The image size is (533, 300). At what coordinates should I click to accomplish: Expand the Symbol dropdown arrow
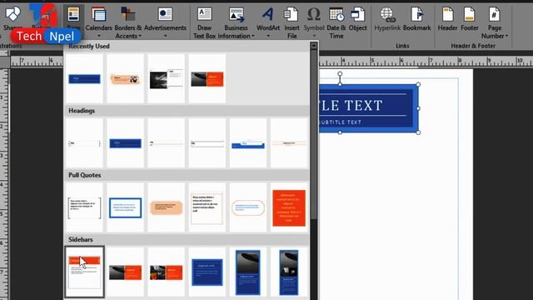(x=314, y=36)
